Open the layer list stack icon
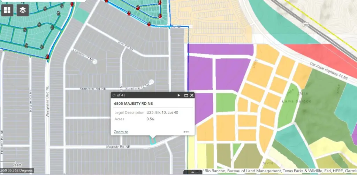This screenshot has width=357, height=175. click(23, 10)
